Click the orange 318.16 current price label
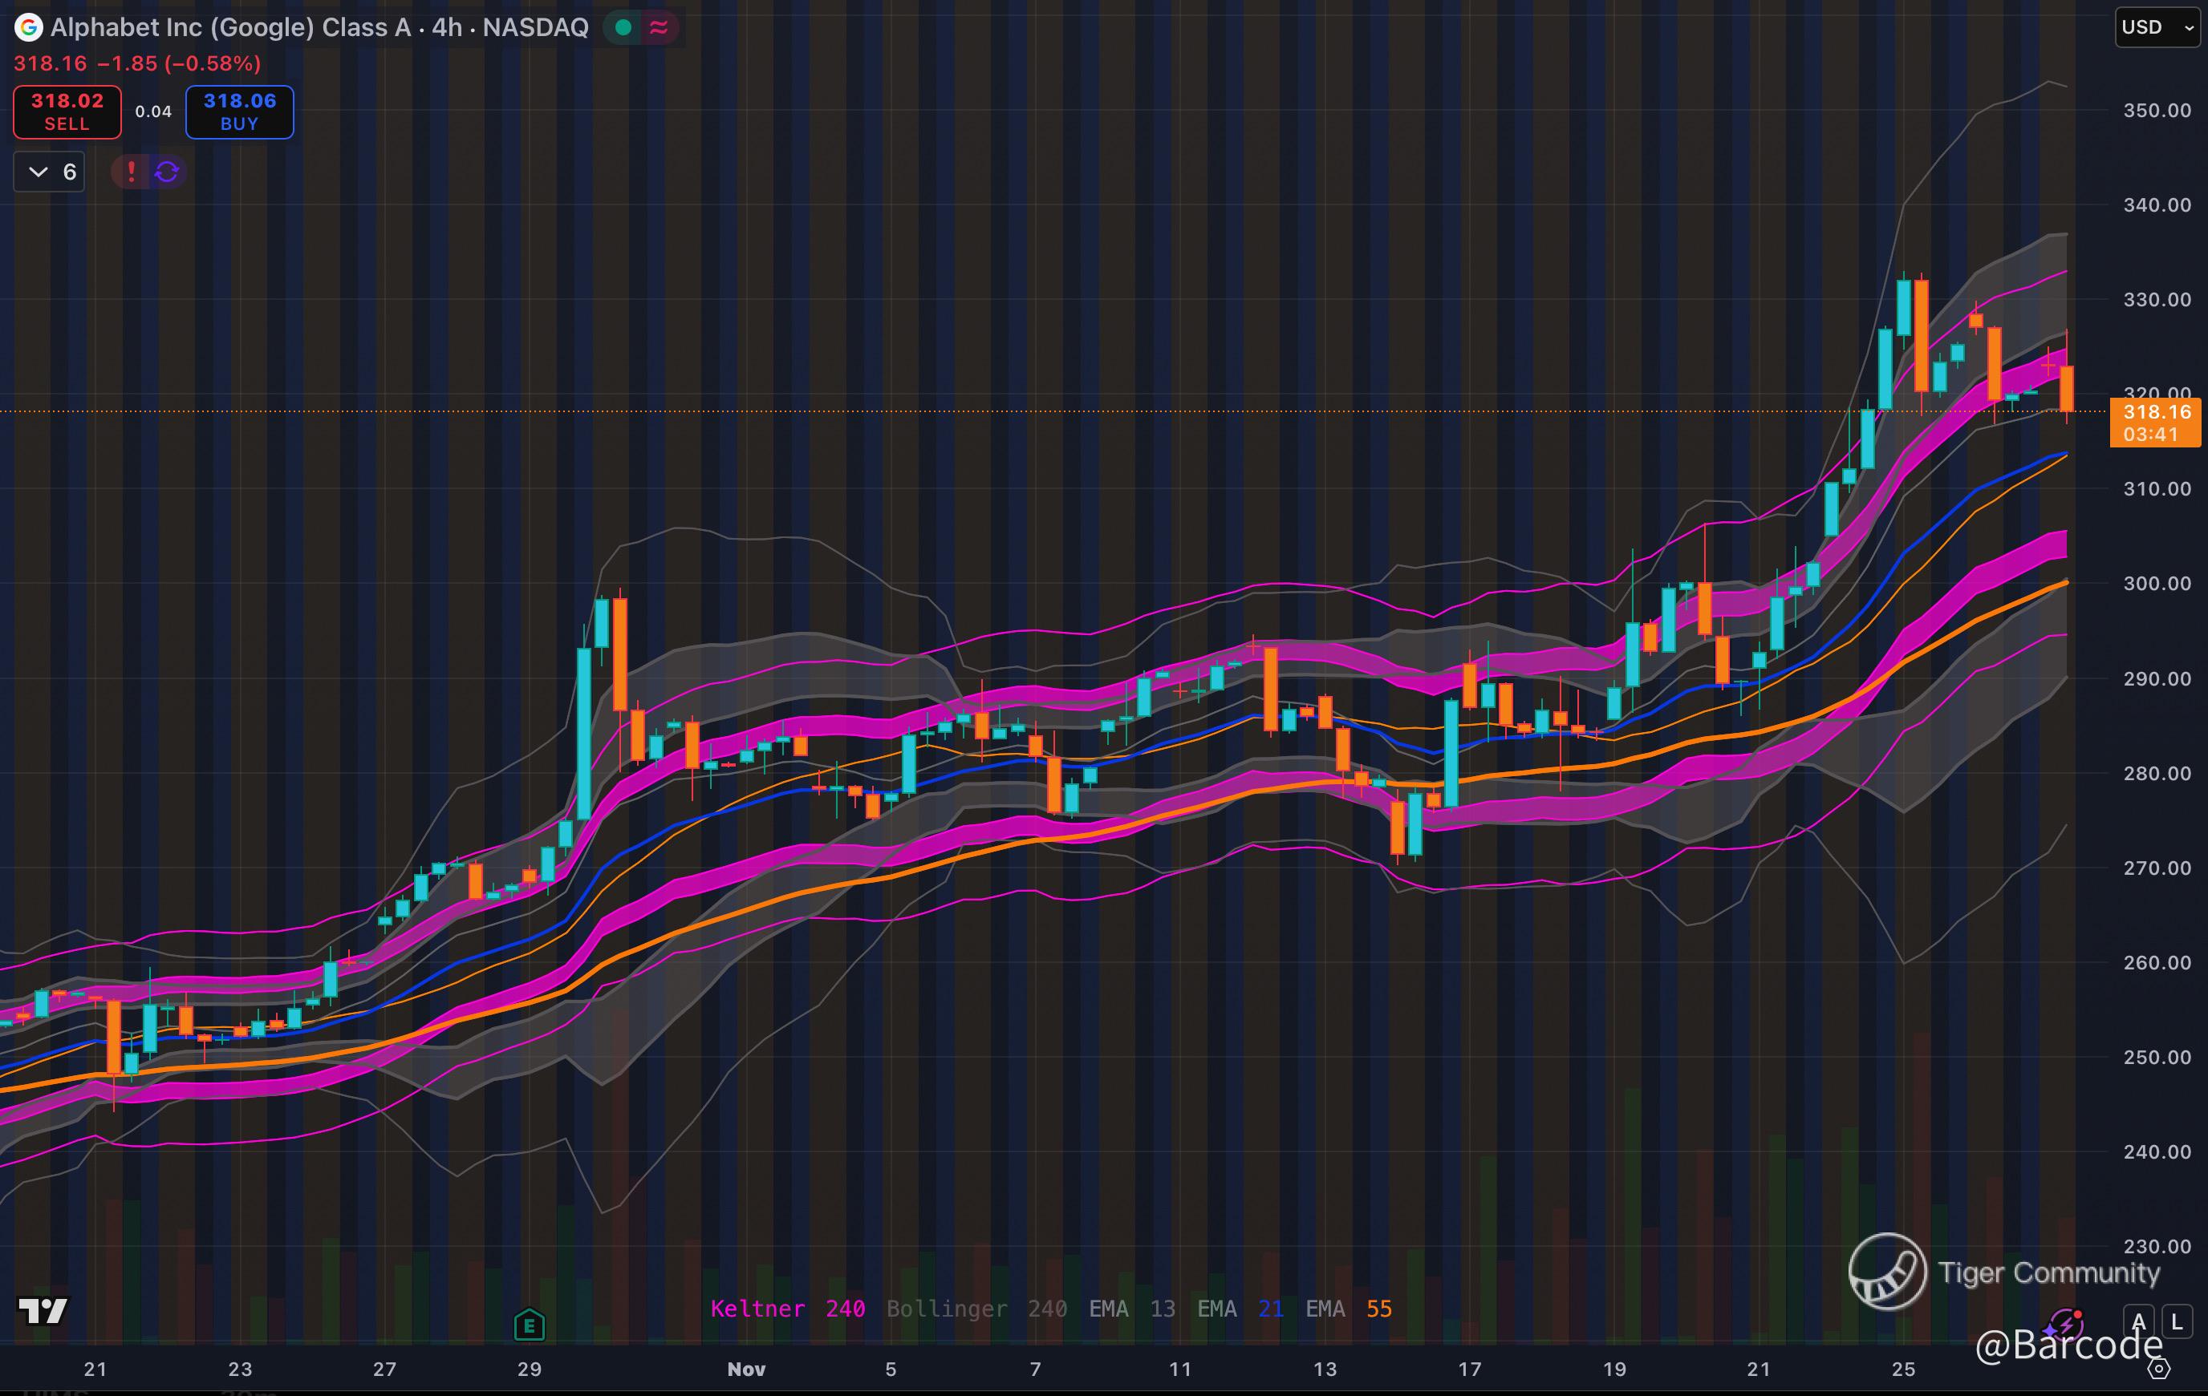The height and width of the screenshot is (1396, 2208). [2157, 422]
